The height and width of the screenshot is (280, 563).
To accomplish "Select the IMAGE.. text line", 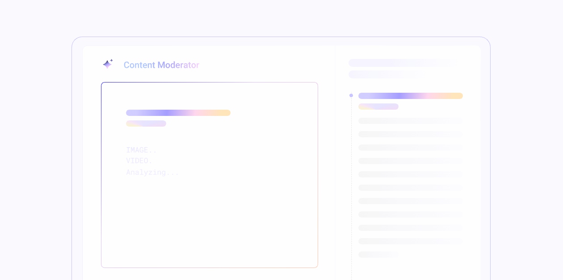I will pos(141,150).
